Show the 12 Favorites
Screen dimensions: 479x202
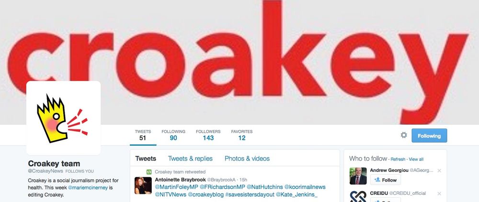click(x=241, y=135)
